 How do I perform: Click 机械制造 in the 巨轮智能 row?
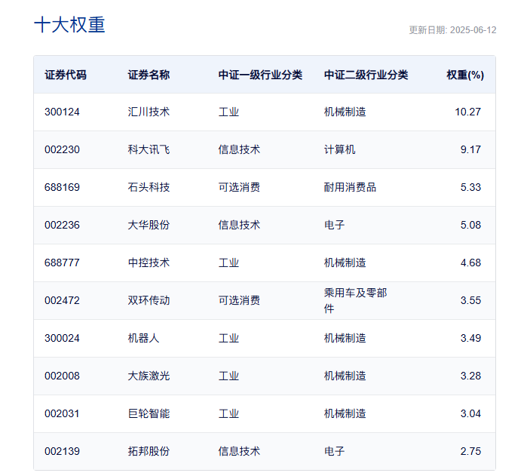point(345,413)
